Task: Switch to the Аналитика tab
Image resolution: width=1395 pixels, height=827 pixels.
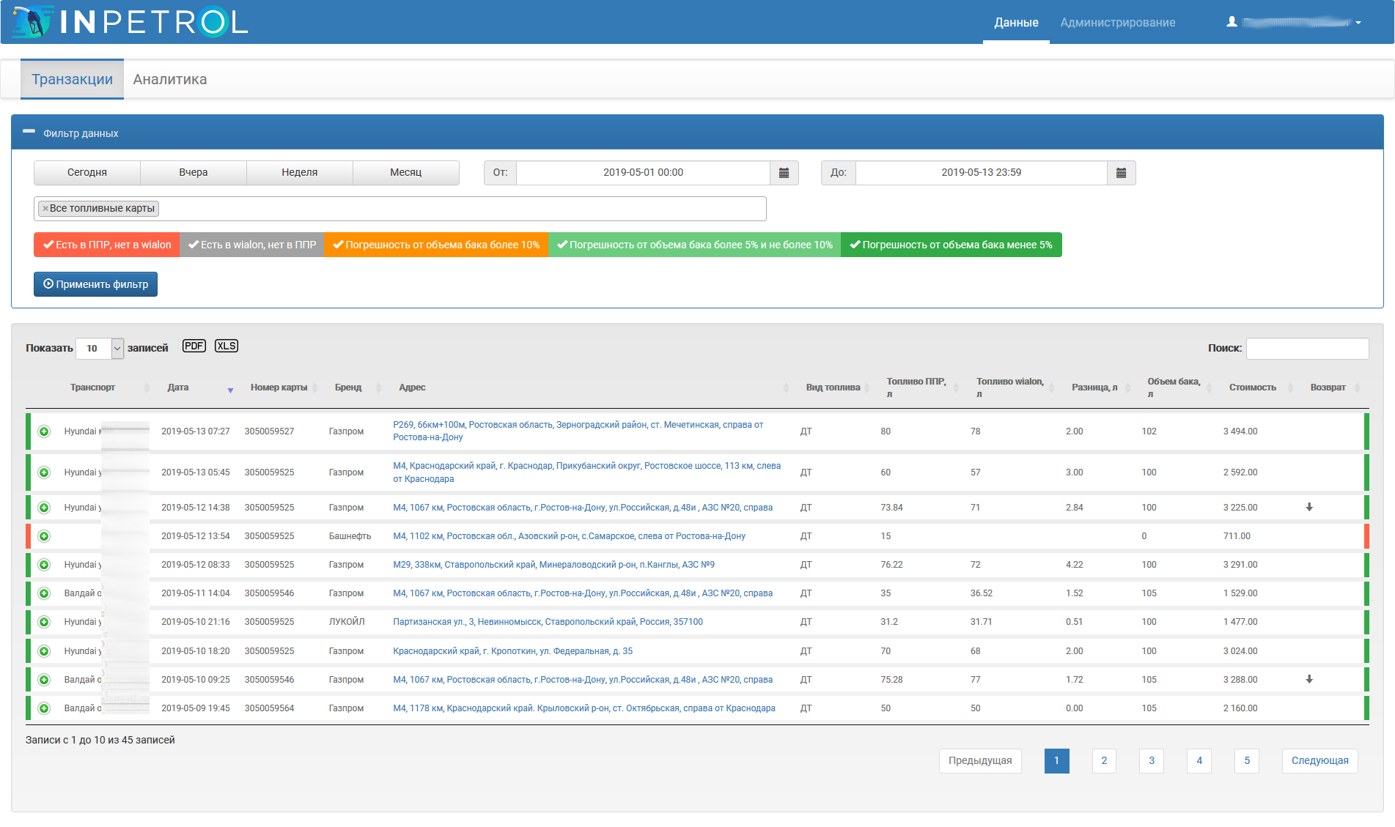Action: pos(170,79)
